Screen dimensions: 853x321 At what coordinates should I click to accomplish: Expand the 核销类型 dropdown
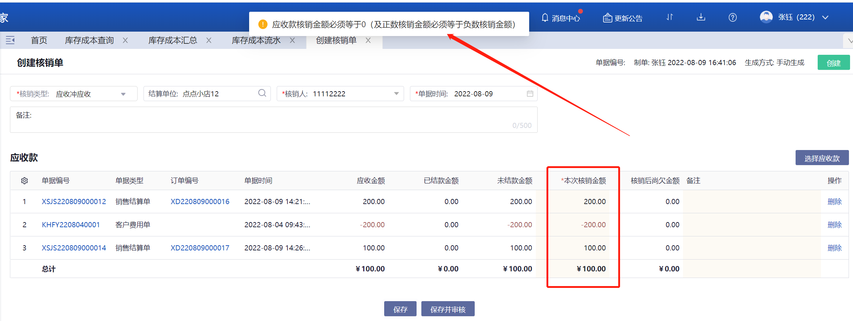(123, 94)
